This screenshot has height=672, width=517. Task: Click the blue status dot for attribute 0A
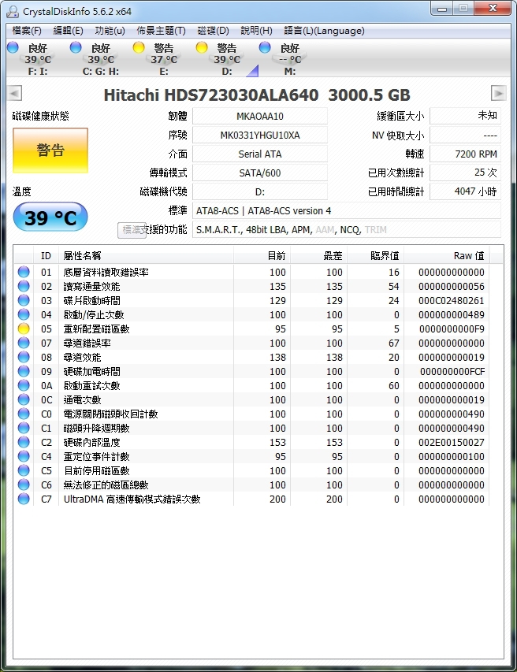coord(24,385)
